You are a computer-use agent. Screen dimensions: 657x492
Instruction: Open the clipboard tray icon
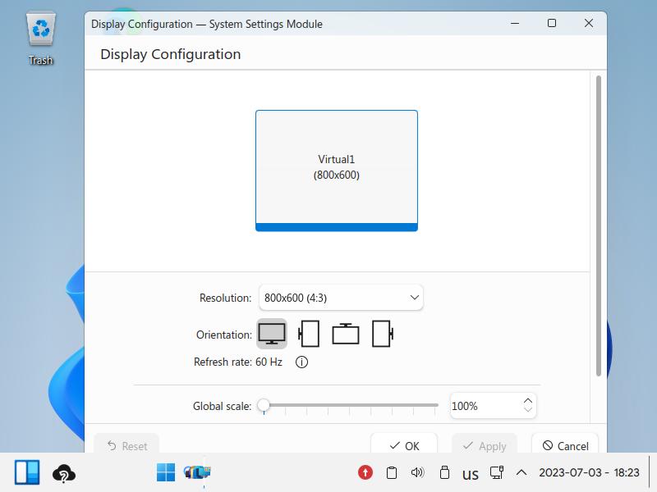pyautogui.click(x=392, y=473)
